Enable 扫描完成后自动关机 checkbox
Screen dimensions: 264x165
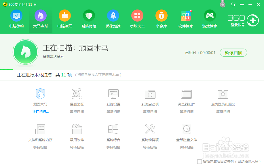200,162
